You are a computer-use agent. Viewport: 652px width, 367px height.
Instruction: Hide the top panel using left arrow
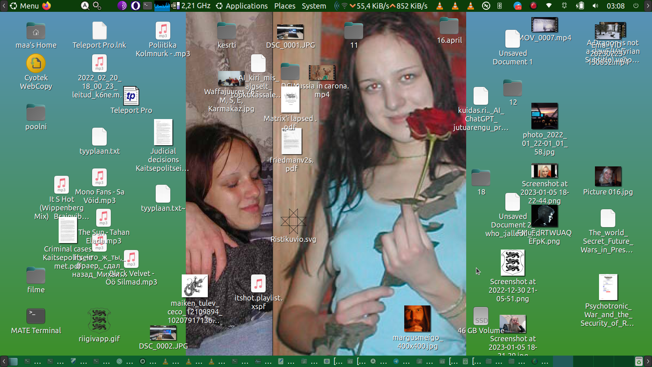tap(4, 6)
